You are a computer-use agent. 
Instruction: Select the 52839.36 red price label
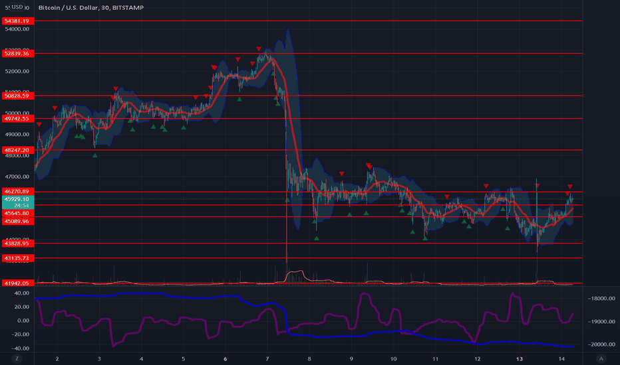tap(18, 53)
